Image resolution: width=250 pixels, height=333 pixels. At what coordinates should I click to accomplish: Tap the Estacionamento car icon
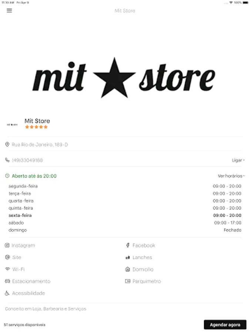tap(7, 281)
